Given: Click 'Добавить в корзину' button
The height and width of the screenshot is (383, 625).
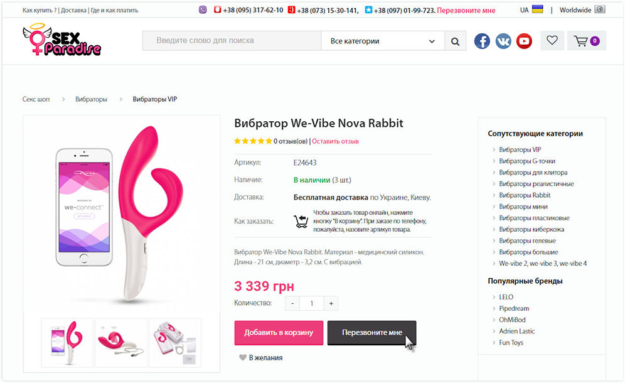Looking at the screenshot, I should coord(279,332).
